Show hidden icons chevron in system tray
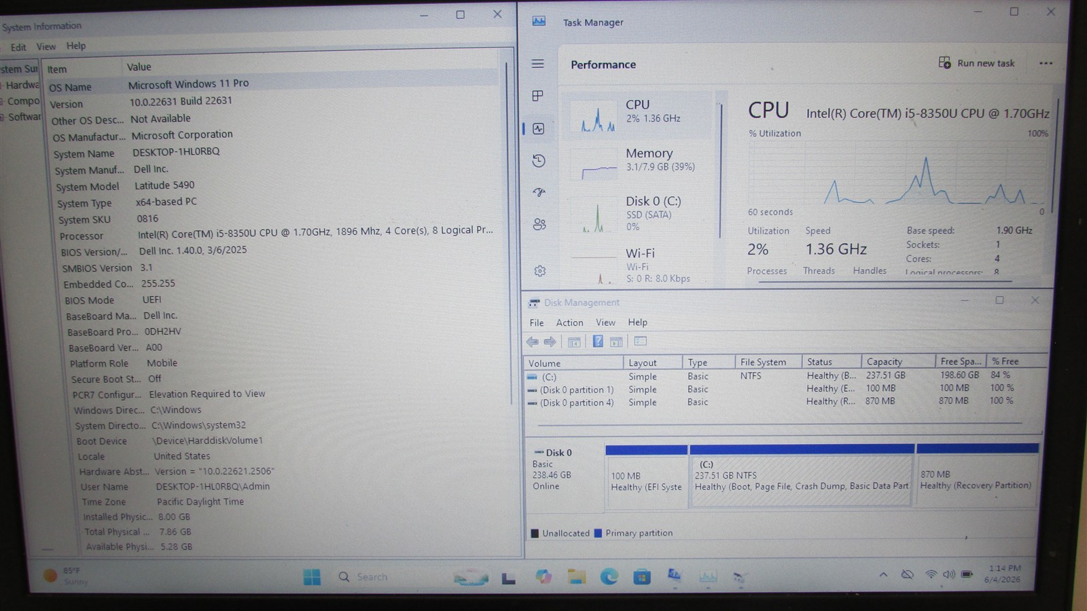This screenshot has height=611, width=1087. 883,574
